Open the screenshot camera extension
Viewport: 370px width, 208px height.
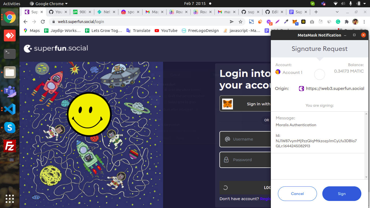tap(312, 22)
